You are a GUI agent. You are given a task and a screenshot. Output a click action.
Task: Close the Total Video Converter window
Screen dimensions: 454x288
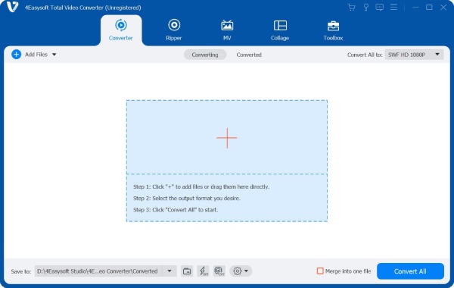(x=443, y=8)
